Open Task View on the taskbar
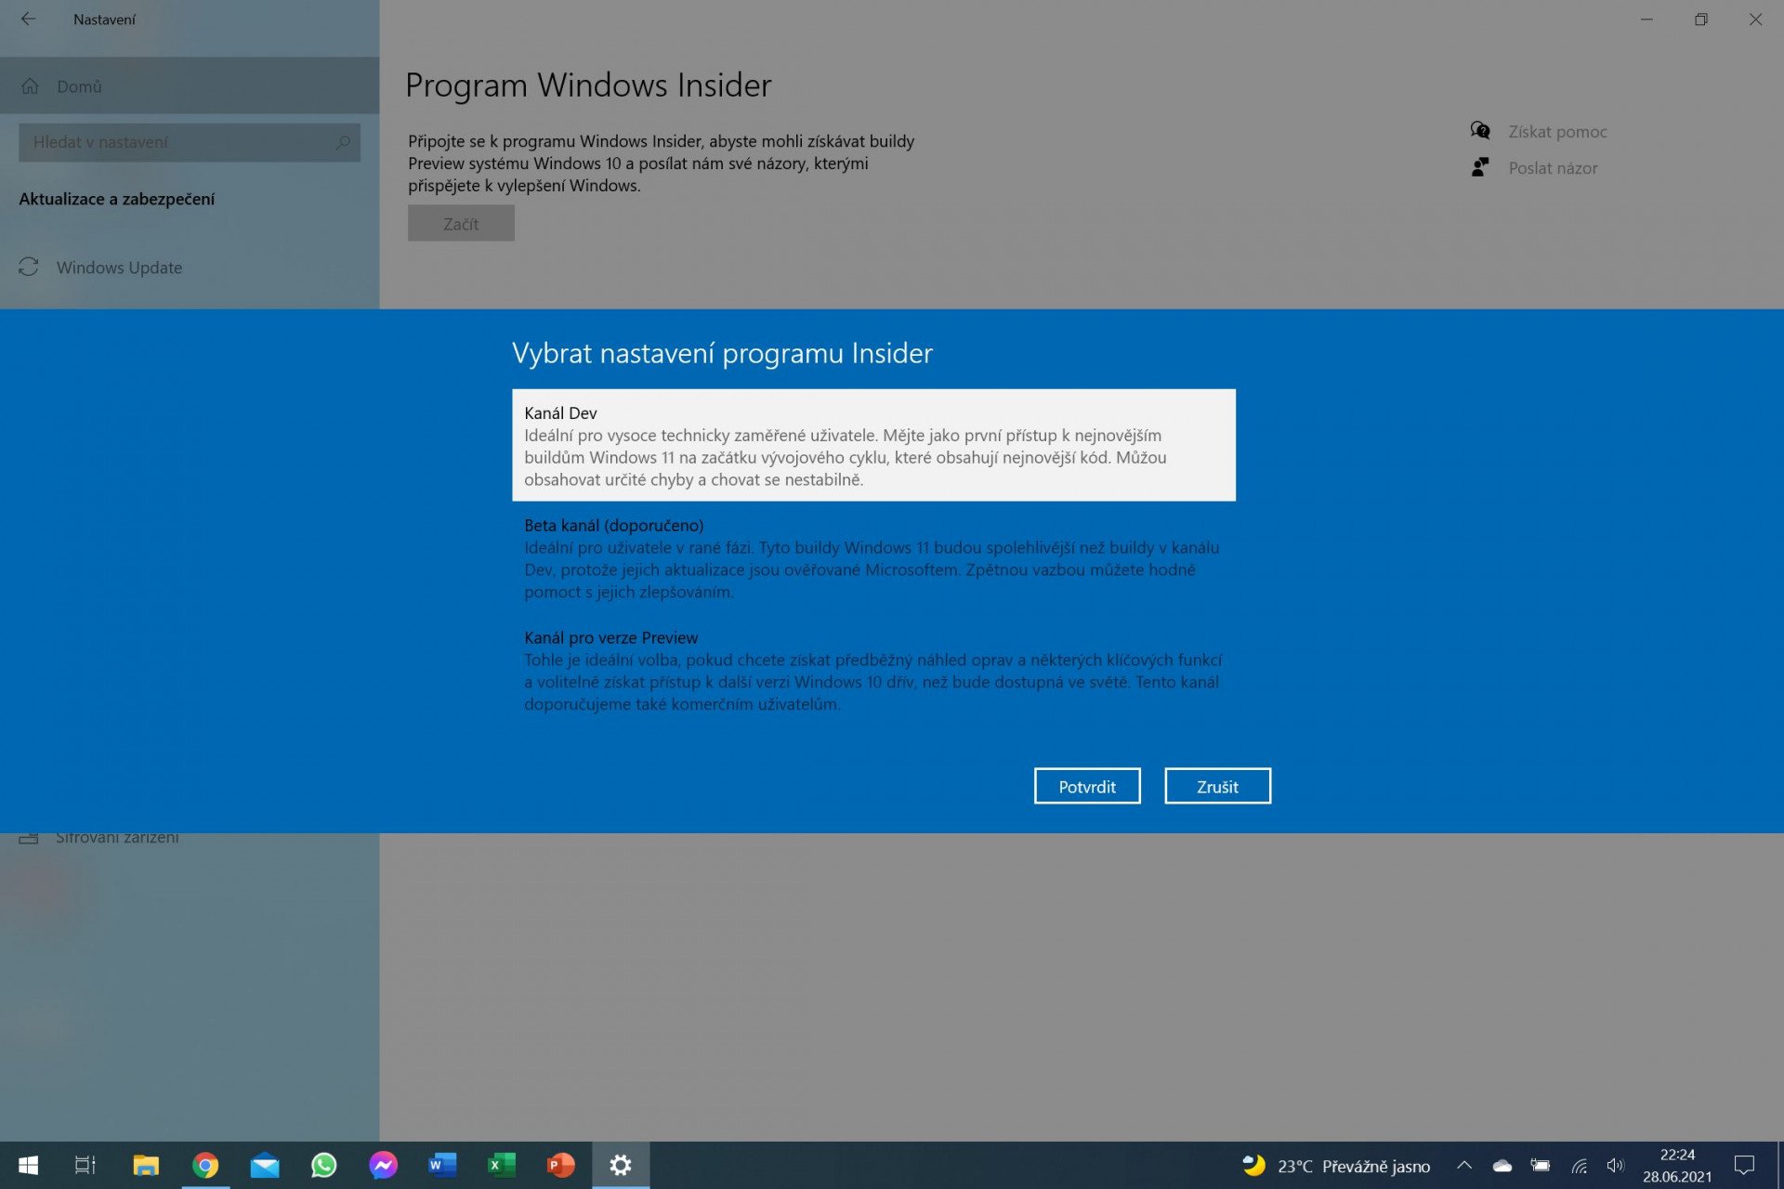The height and width of the screenshot is (1189, 1784). click(85, 1165)
